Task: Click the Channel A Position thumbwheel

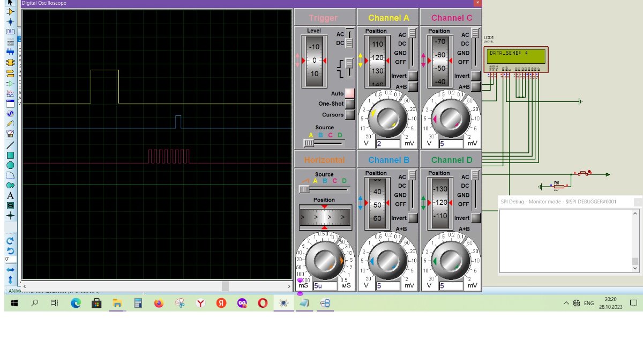Action: click(377, 61)
